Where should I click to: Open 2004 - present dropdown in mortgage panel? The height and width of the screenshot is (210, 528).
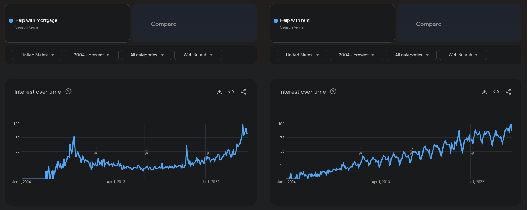pyautogui.click(x=92, y=55)
